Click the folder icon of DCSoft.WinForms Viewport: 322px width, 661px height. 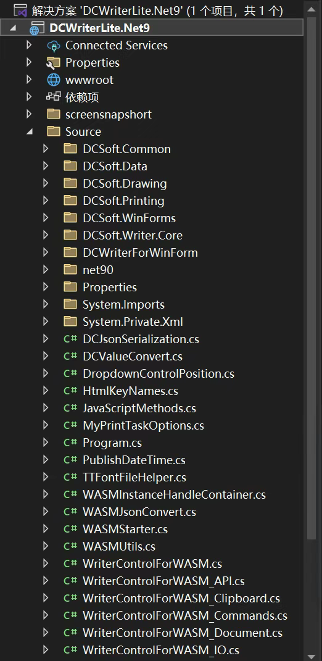70,218
